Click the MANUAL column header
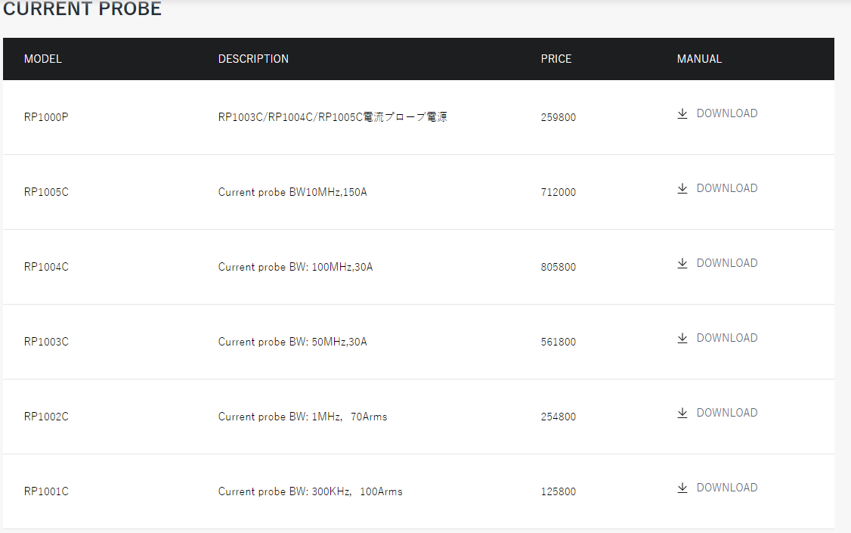Viewport: 851px width, 533px height. [x=699, y=59]
